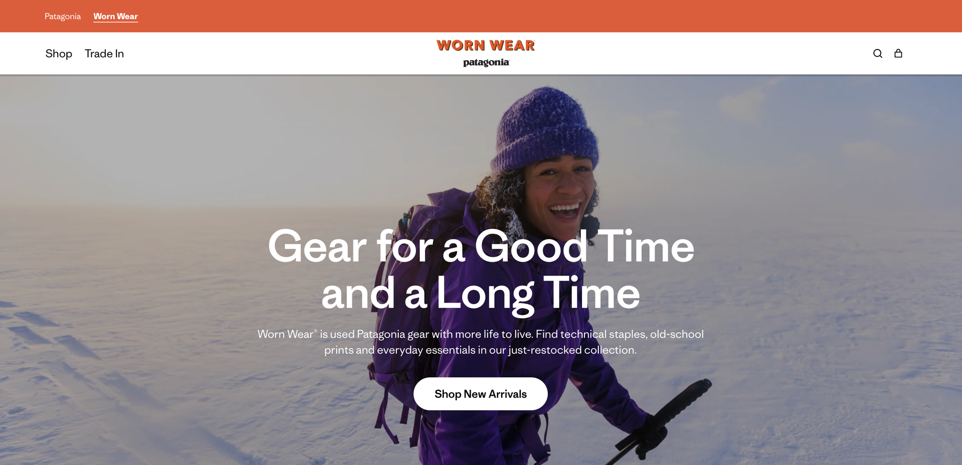The height and width of the screenshot is (465, 962).
Task: Click the Shop New Arrivals button
Action: 481,394
